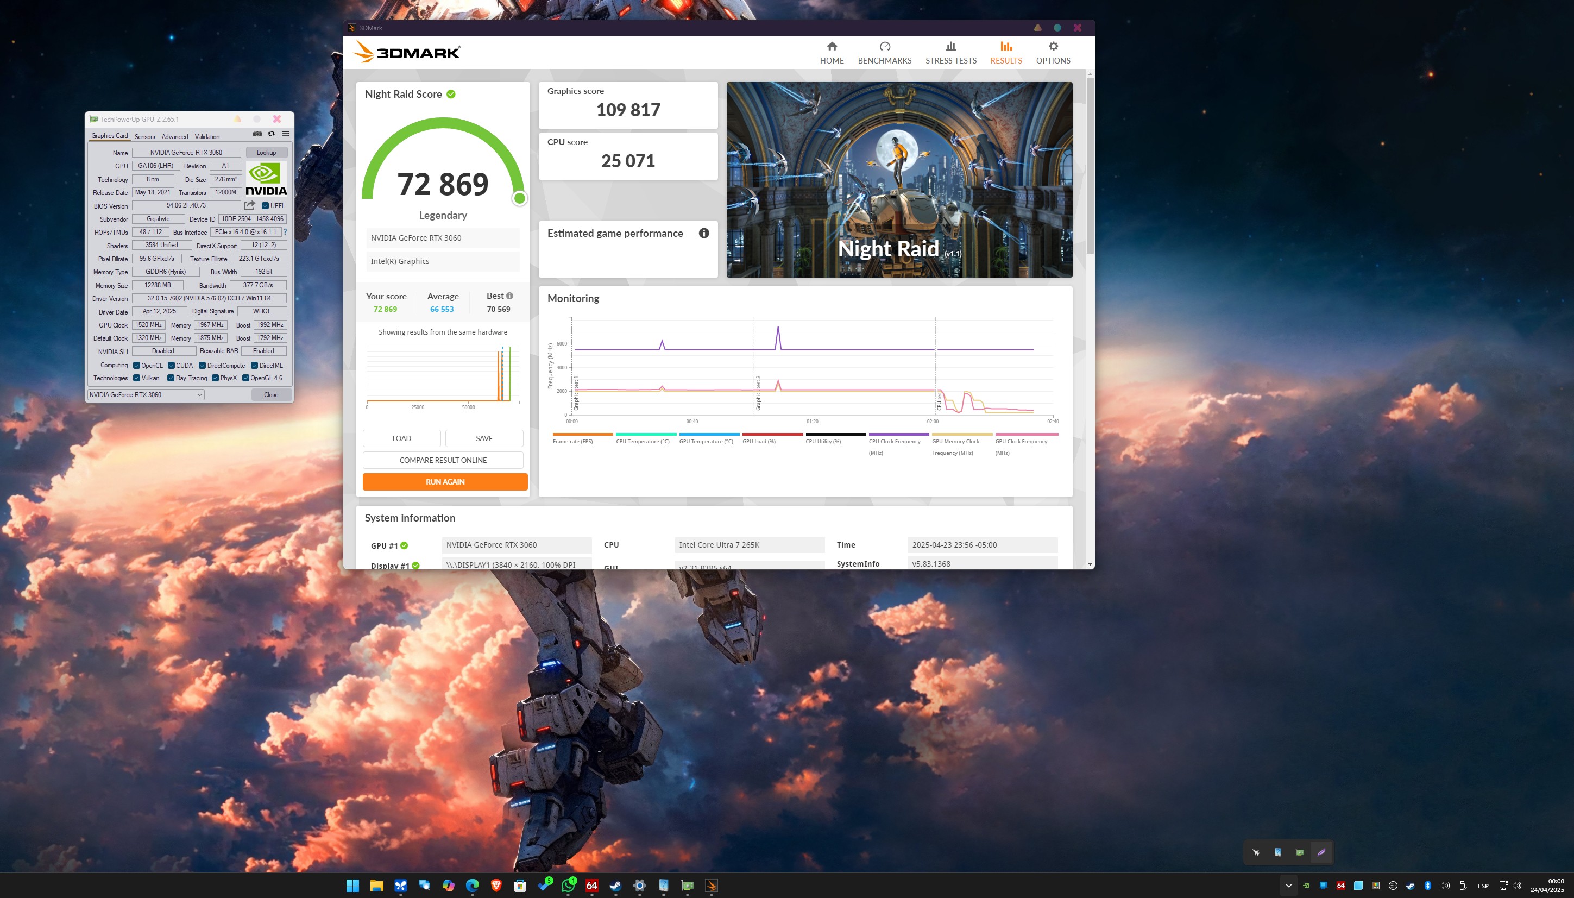1574x898 pixels.
Task: Toggle CPU Clock Frequency legend color
Action: point(898,434)
